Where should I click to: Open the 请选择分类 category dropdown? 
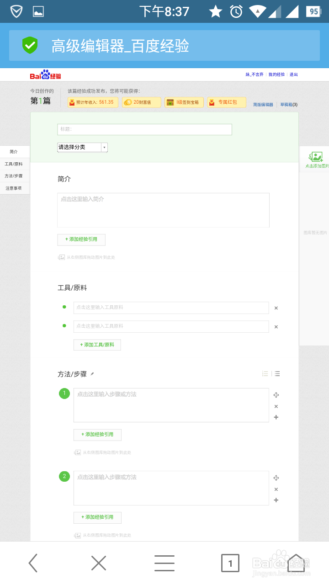82,147
